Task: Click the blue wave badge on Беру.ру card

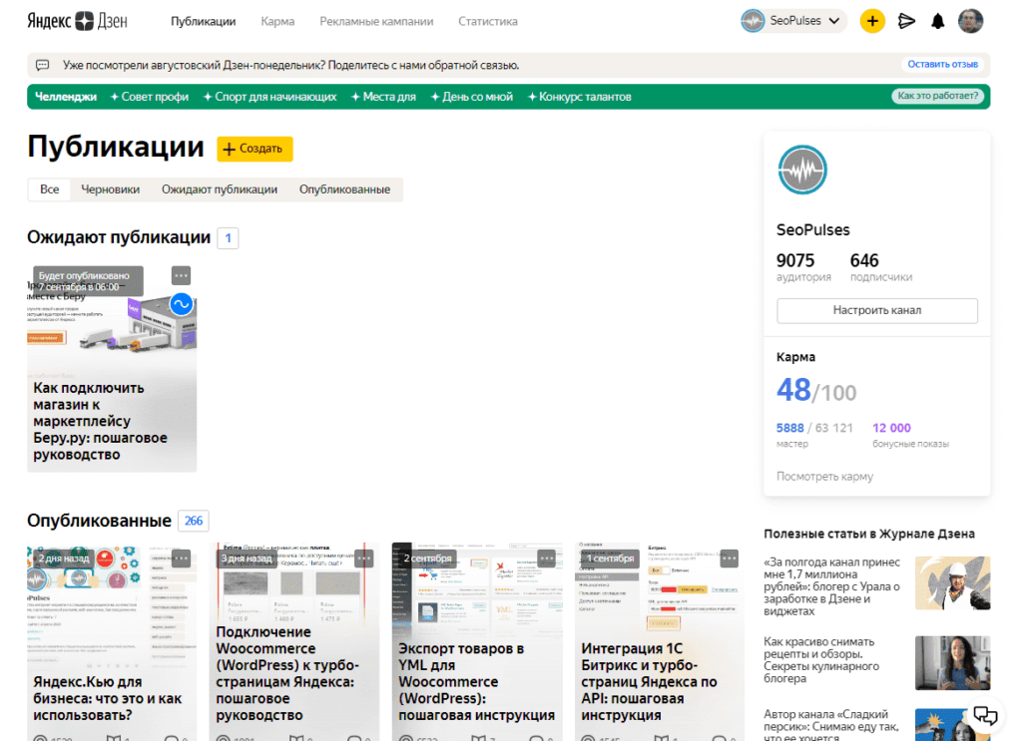Action: point(182,304)
